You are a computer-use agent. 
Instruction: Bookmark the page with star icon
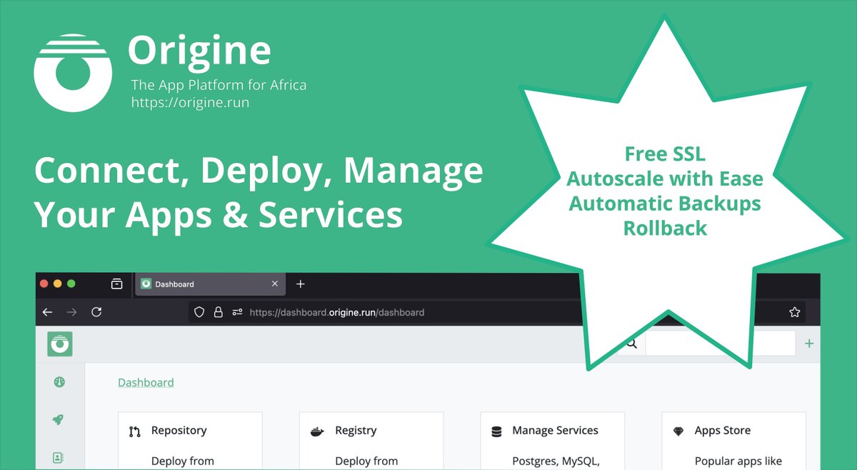click(794, 312)
